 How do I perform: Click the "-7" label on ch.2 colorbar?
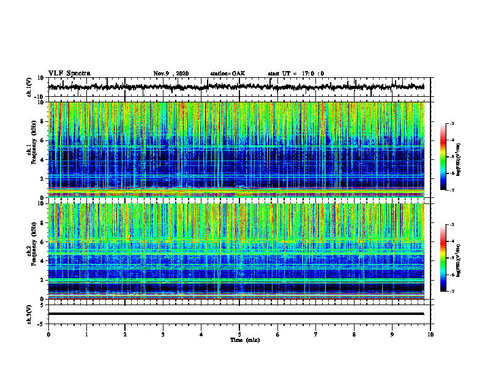click(451, 291)
